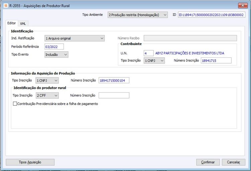
Task: Click the Cancelar button
Action: [234, 162]
